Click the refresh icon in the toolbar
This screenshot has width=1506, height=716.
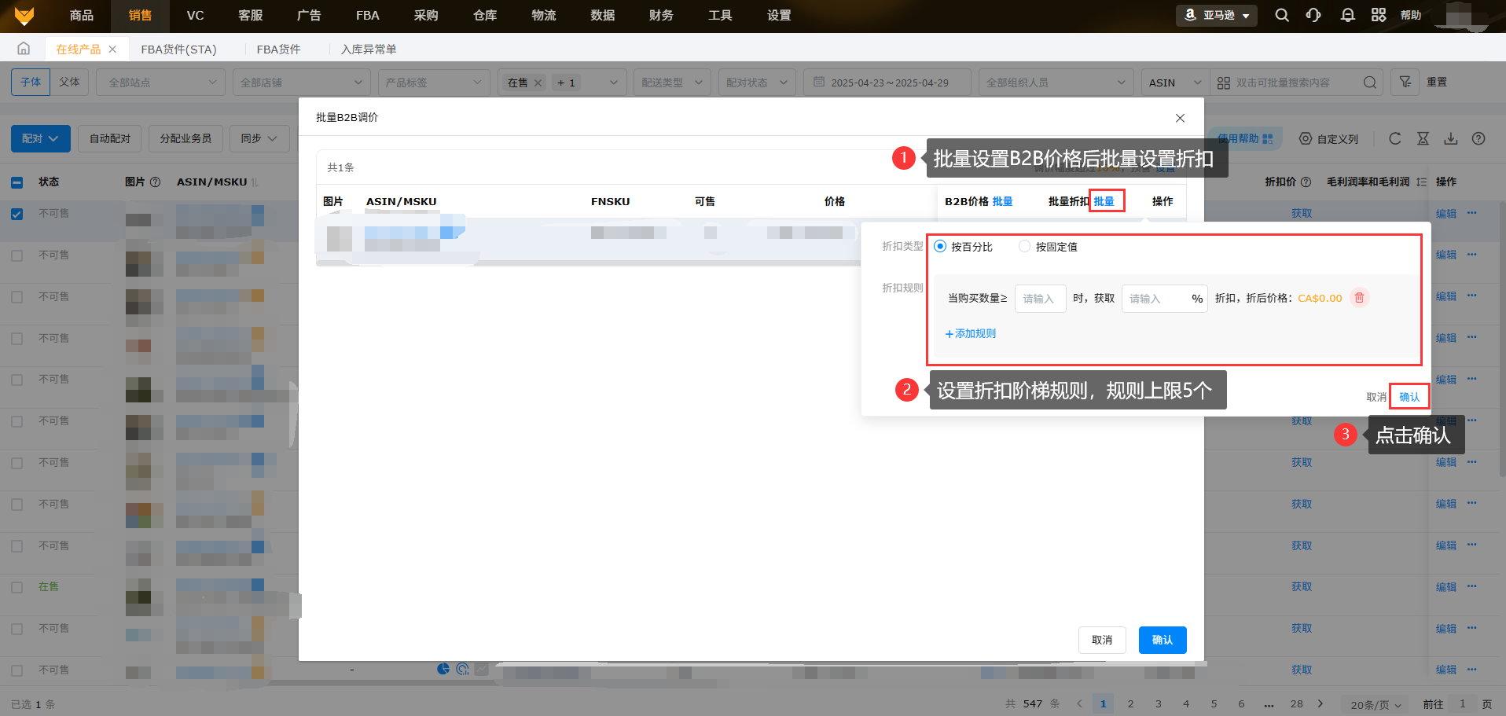(x=1395, y=138)
